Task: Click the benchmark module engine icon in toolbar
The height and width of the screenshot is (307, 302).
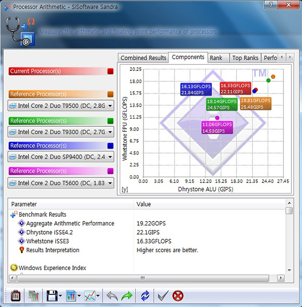Action: (16, 296)
